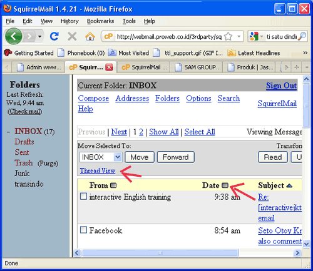Reload the page with the refresh icon
This screenshot has height=271, width=313.
click(x=54, y=36)
